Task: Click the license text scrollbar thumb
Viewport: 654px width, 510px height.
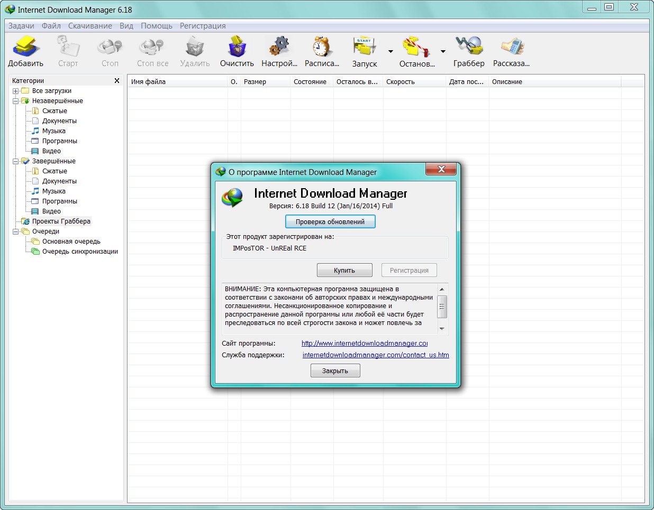Action: [x=442, y=307]
